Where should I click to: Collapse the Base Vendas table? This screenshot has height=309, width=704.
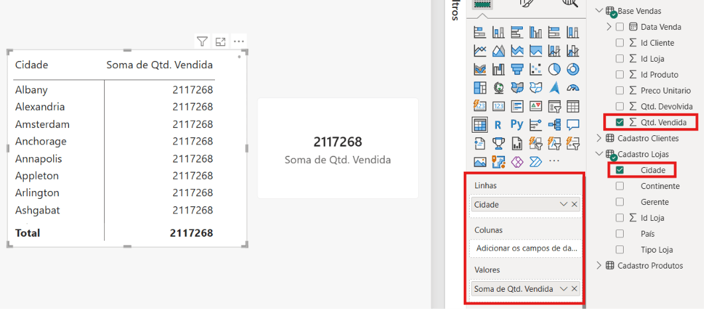tap(598, 11)
